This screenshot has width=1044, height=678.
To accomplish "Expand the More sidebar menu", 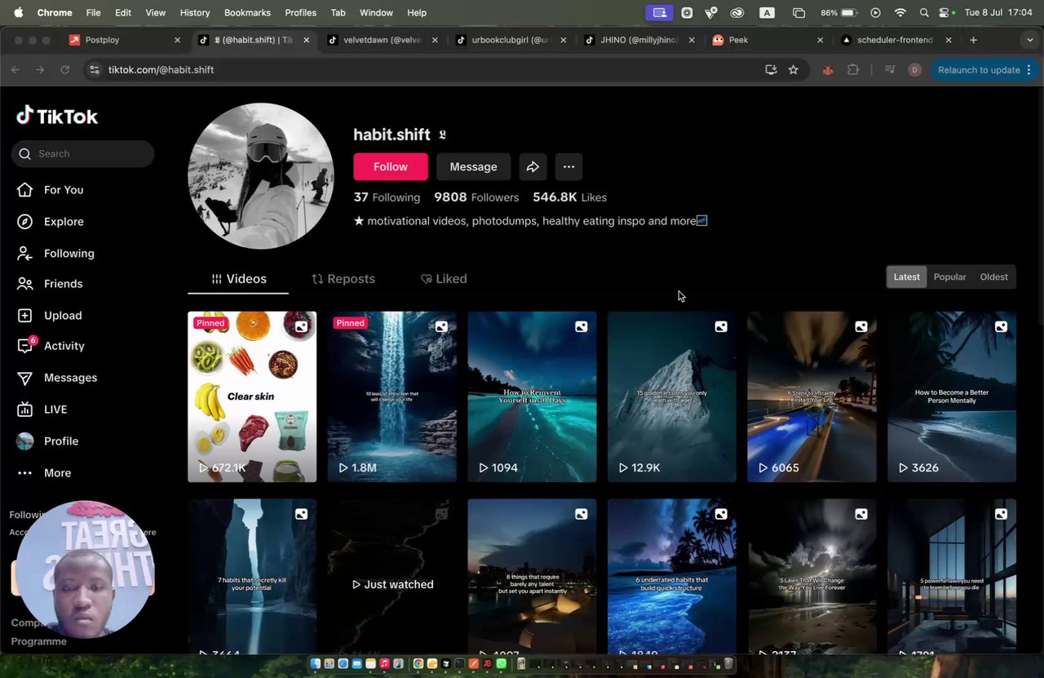I will pos(25,473).
